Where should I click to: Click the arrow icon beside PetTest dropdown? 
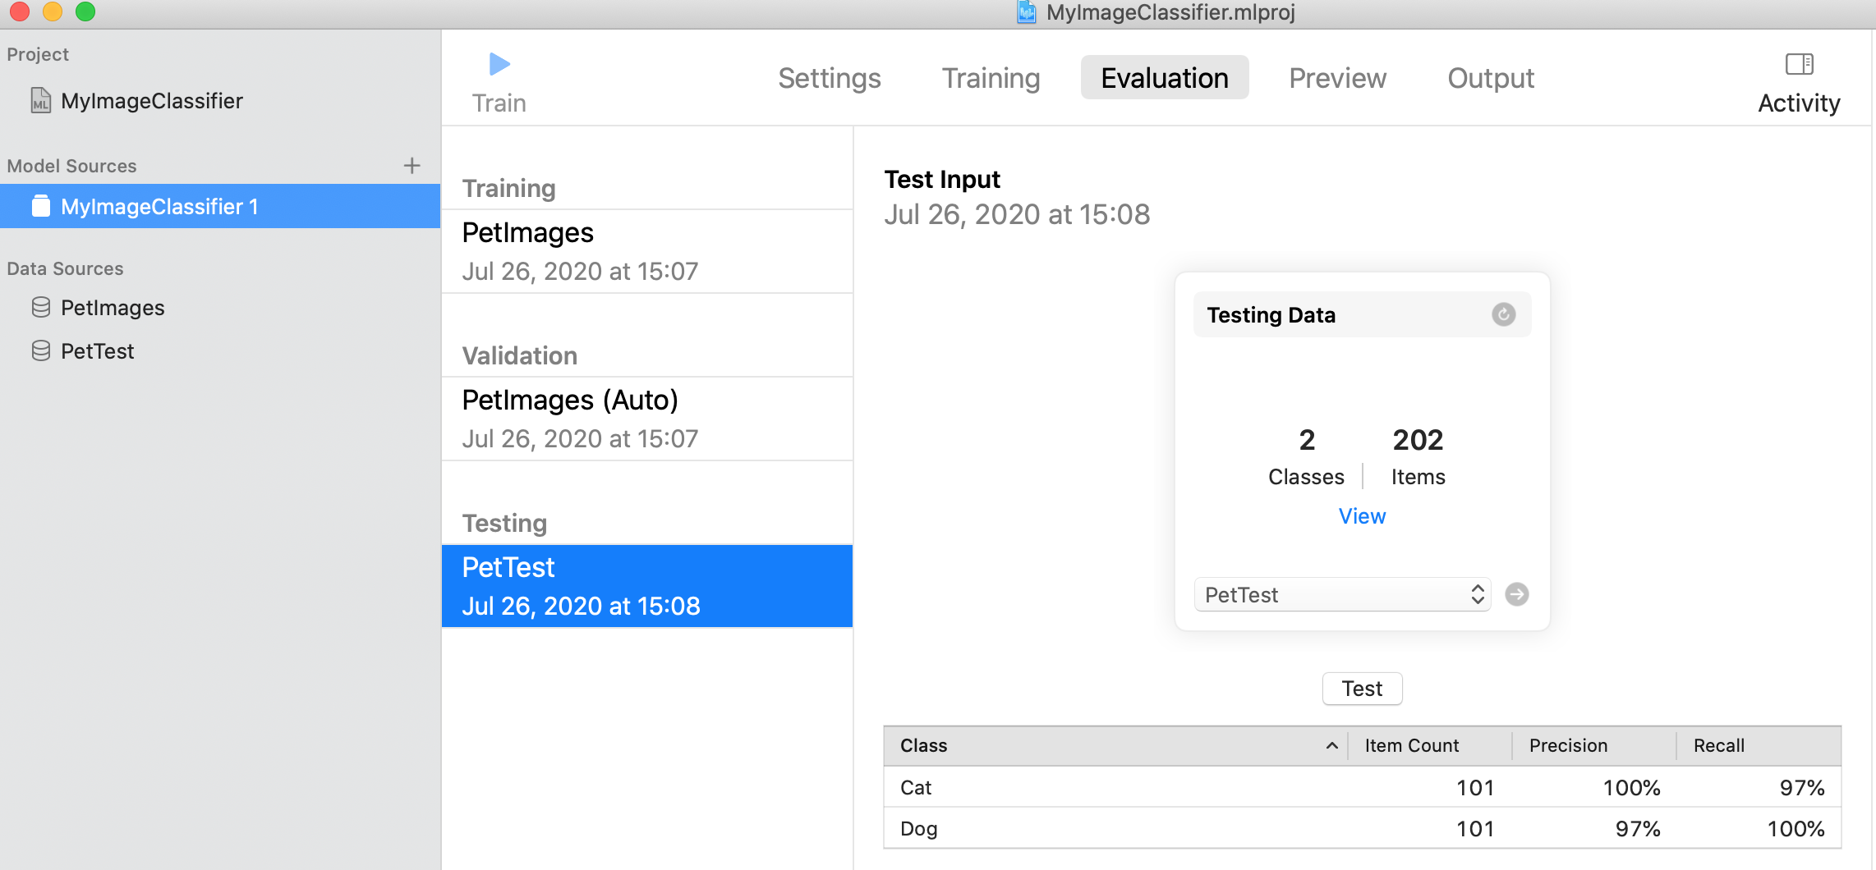coord(1516,594)
